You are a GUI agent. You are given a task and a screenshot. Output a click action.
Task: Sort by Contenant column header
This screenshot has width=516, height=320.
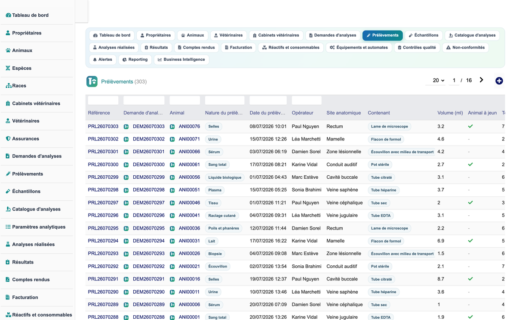(x=379, y=113)
